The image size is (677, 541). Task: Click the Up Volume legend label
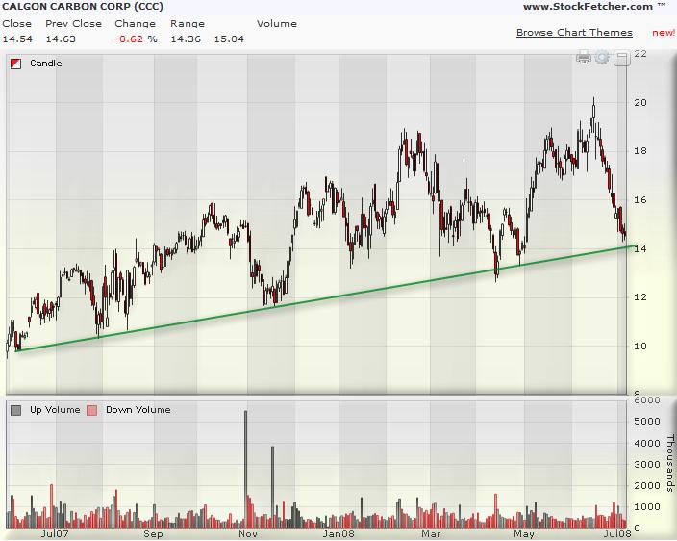[x=55, y=410]
